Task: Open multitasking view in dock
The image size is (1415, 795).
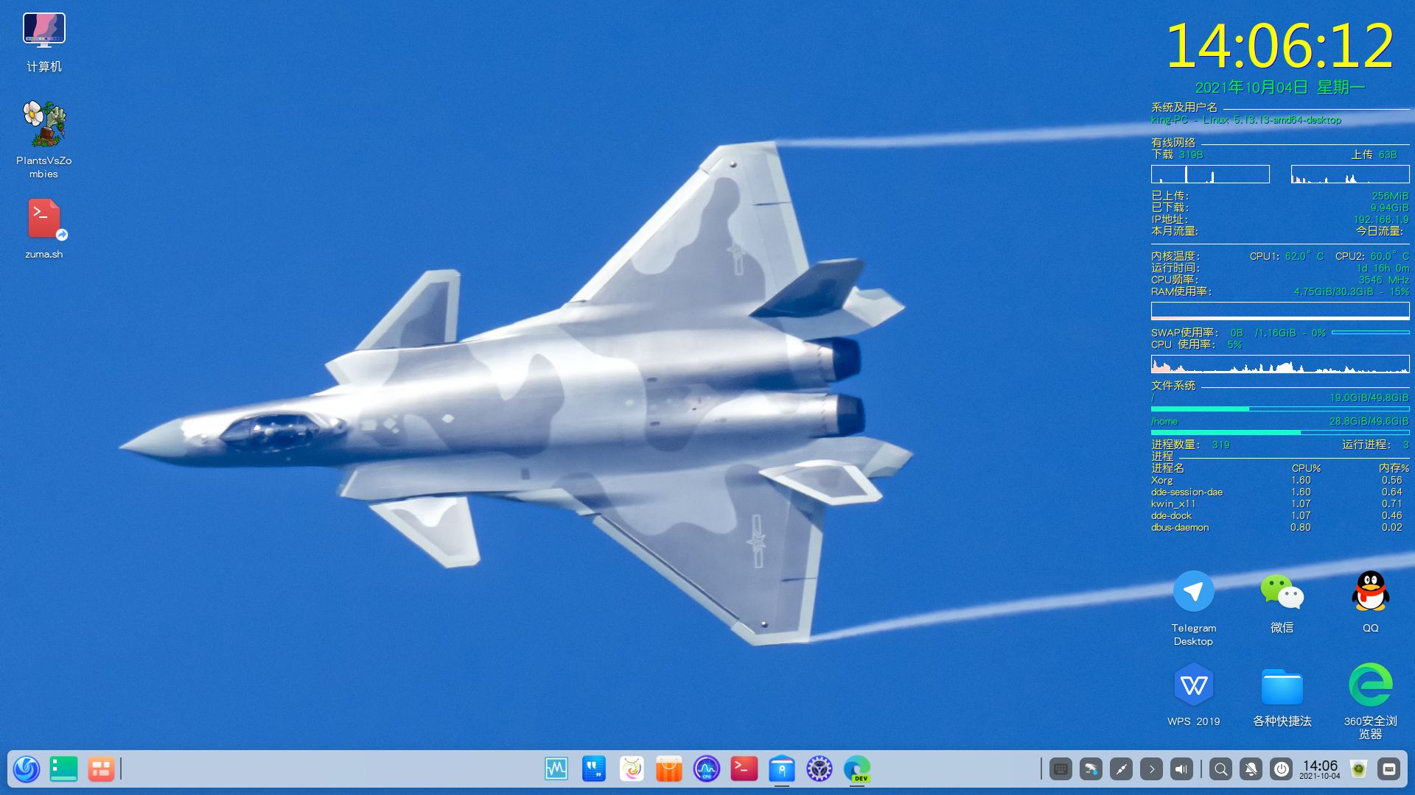Action: click(x=100, y=769)
